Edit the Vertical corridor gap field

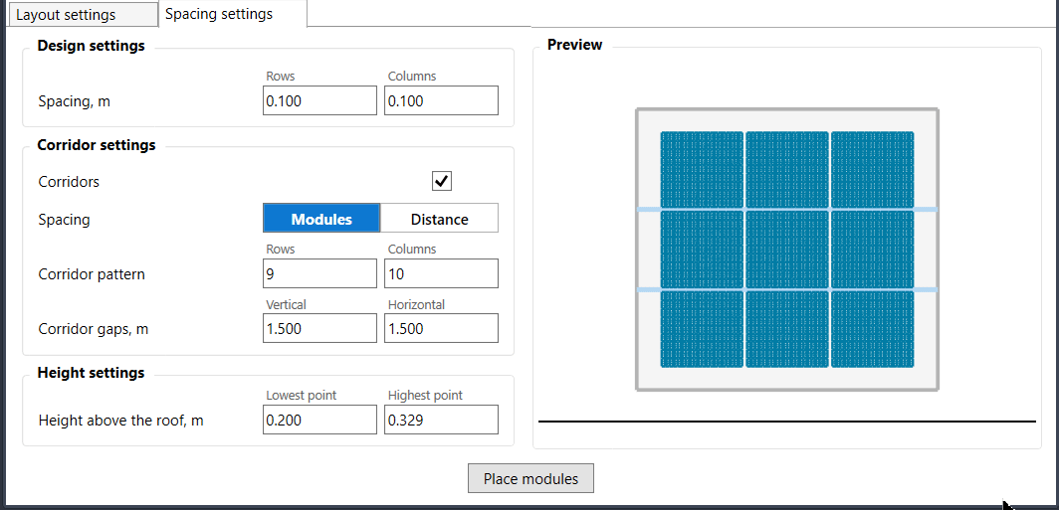pyautogui.click(x=319, y=328)
